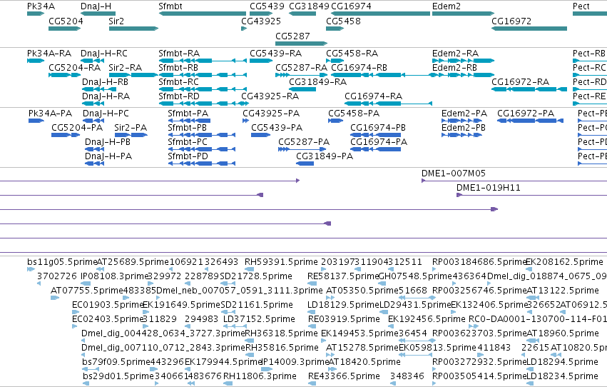Select protein Edem2-PA
This screenshot has height=387, width=607.
point(461,121)
